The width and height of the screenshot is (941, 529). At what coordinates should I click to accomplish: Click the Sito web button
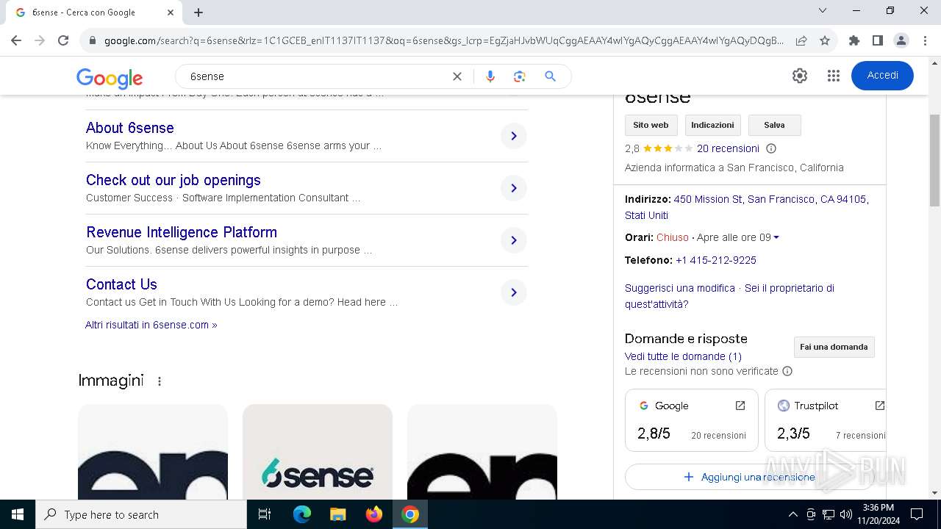click(x=651, y=125)
